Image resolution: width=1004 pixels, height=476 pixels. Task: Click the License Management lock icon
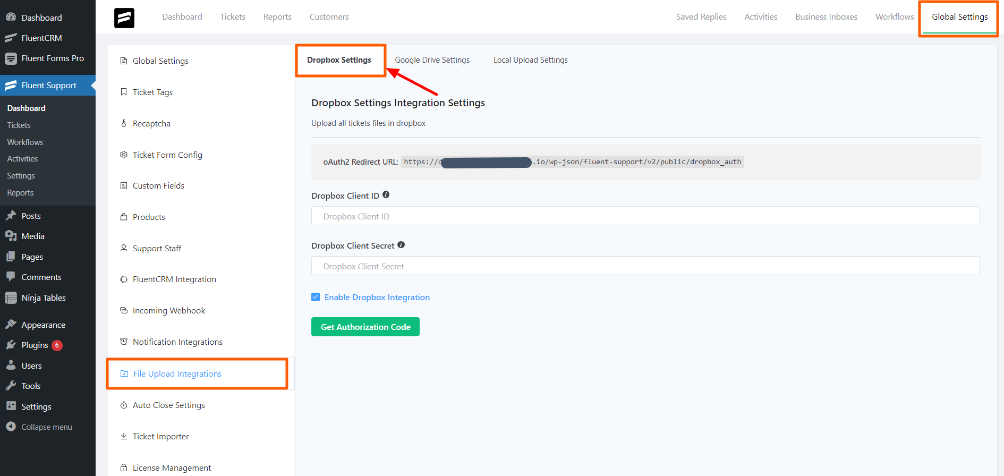[x=124, y=467]
